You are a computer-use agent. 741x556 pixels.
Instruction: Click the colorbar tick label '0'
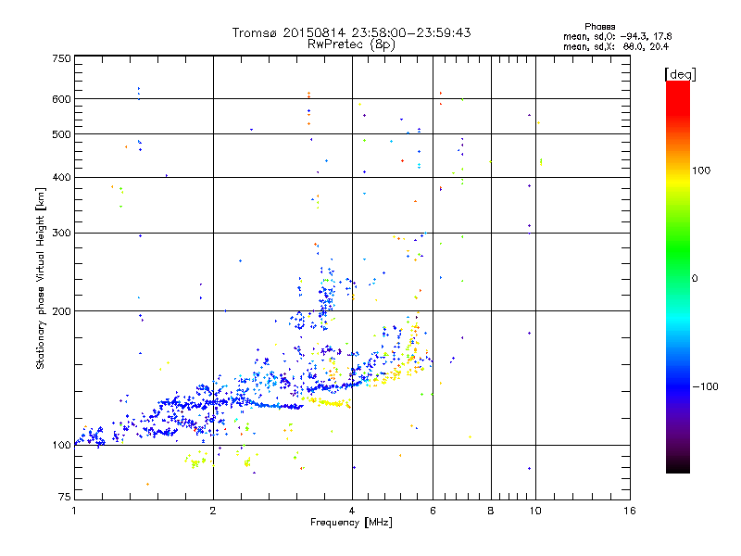(x=695, y=279)
